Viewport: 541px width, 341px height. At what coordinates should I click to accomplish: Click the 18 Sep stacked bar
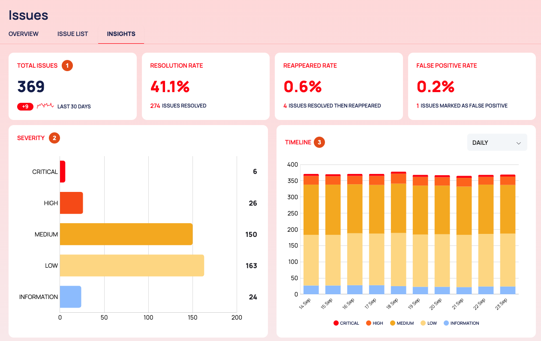pyautogui.click(x=399, y=233)
